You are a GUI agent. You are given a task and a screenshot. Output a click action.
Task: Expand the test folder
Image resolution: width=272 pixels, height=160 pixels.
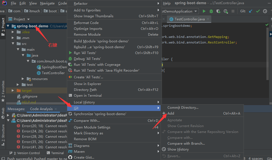[18, 85]
